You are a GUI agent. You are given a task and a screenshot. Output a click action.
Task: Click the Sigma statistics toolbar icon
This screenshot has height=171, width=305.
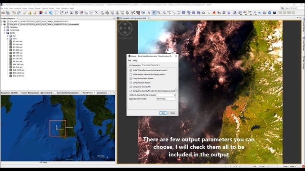pyautogui.click(x=96, y=13)
